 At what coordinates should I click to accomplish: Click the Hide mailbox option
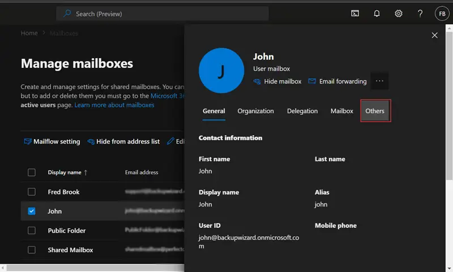tap(277, 81)
